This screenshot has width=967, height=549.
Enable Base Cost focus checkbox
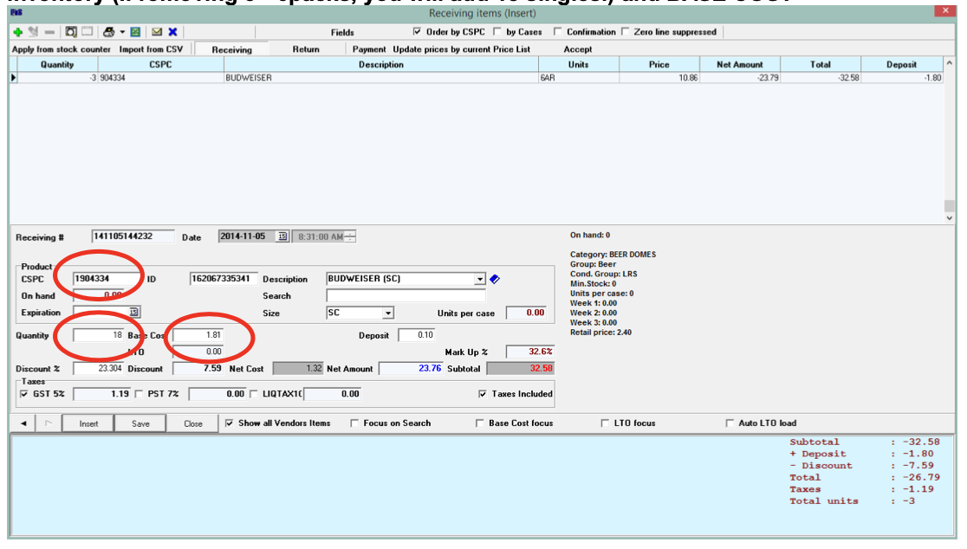tap(480, 423)
